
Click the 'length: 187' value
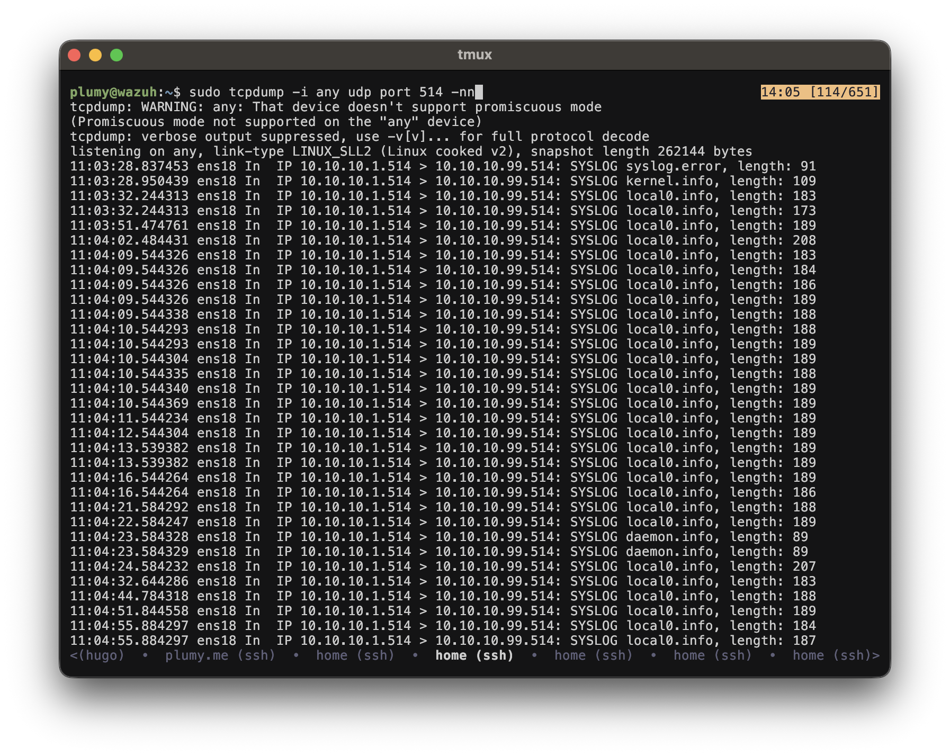tap(773, 641)
